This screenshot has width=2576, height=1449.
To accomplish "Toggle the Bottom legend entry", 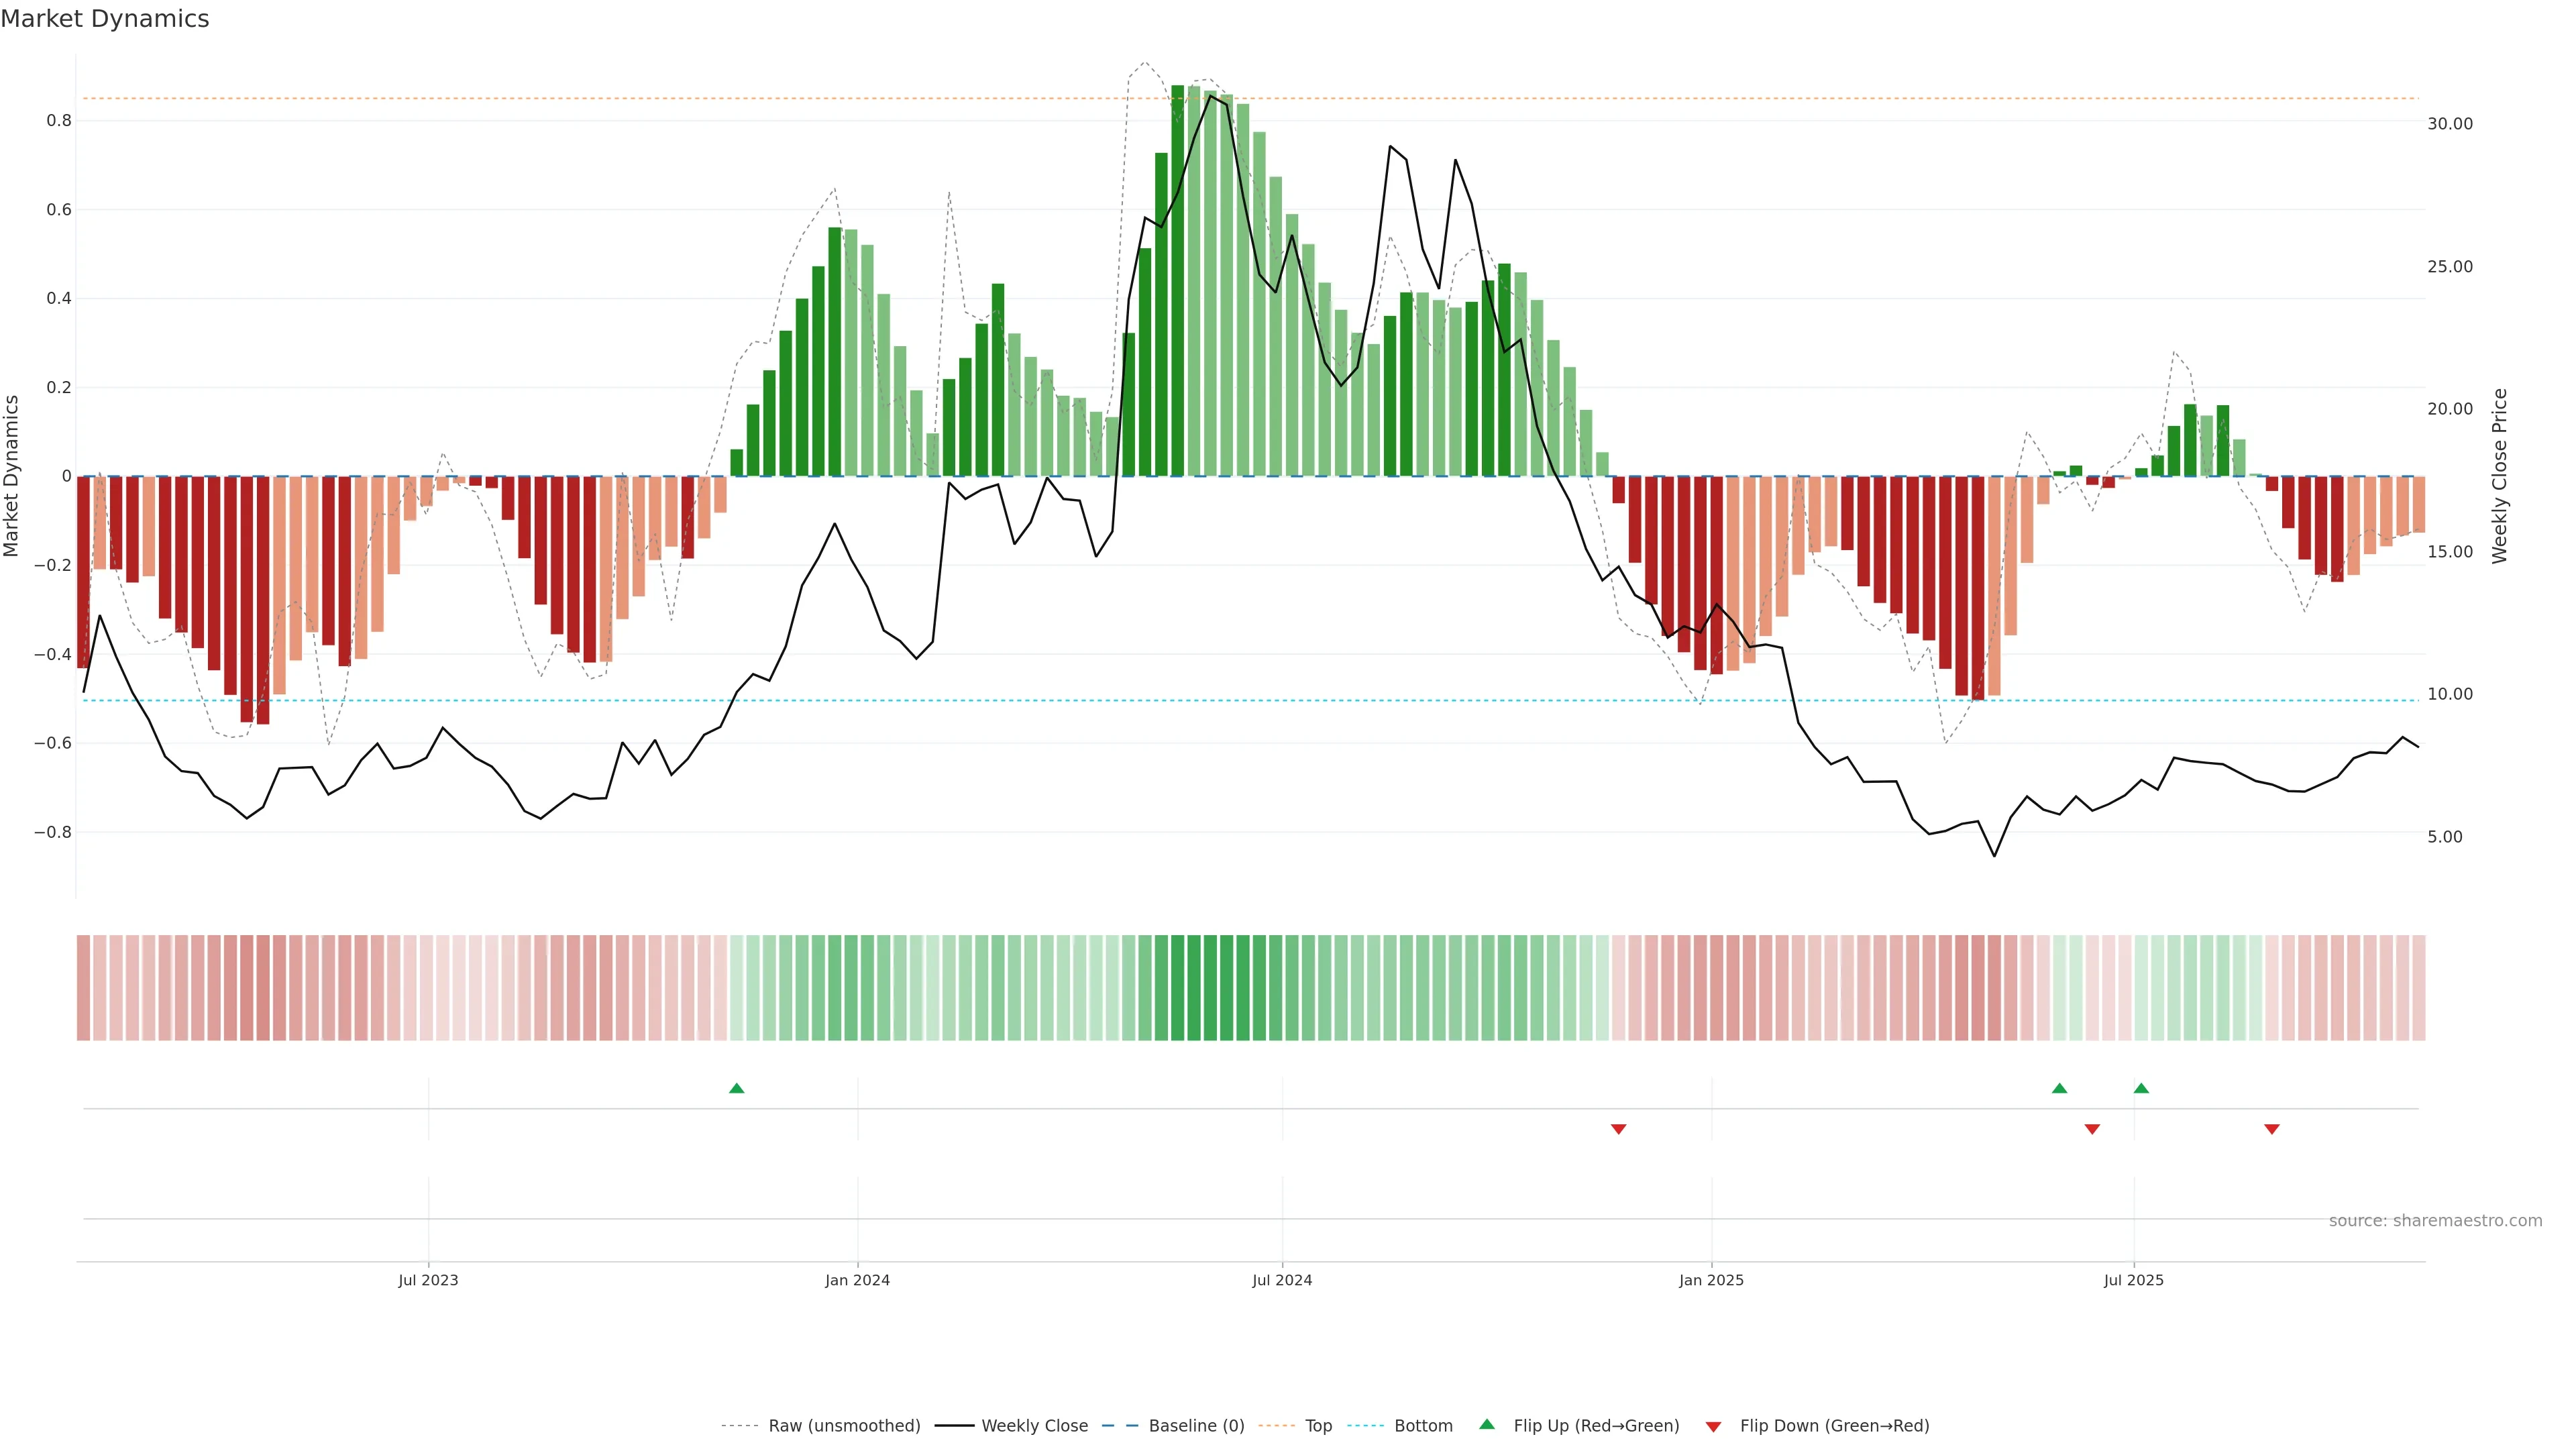I will pyautogui.click(x=1423, y=1426).
